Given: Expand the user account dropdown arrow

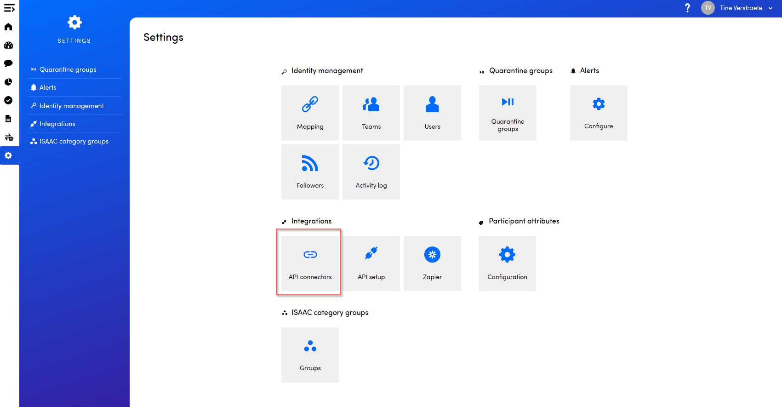Looking at the screenshot, I should [771, 8].
